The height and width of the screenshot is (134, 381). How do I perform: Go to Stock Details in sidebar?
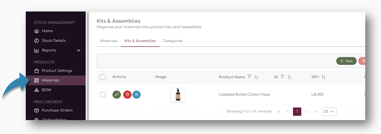click(x=54, y=41)
